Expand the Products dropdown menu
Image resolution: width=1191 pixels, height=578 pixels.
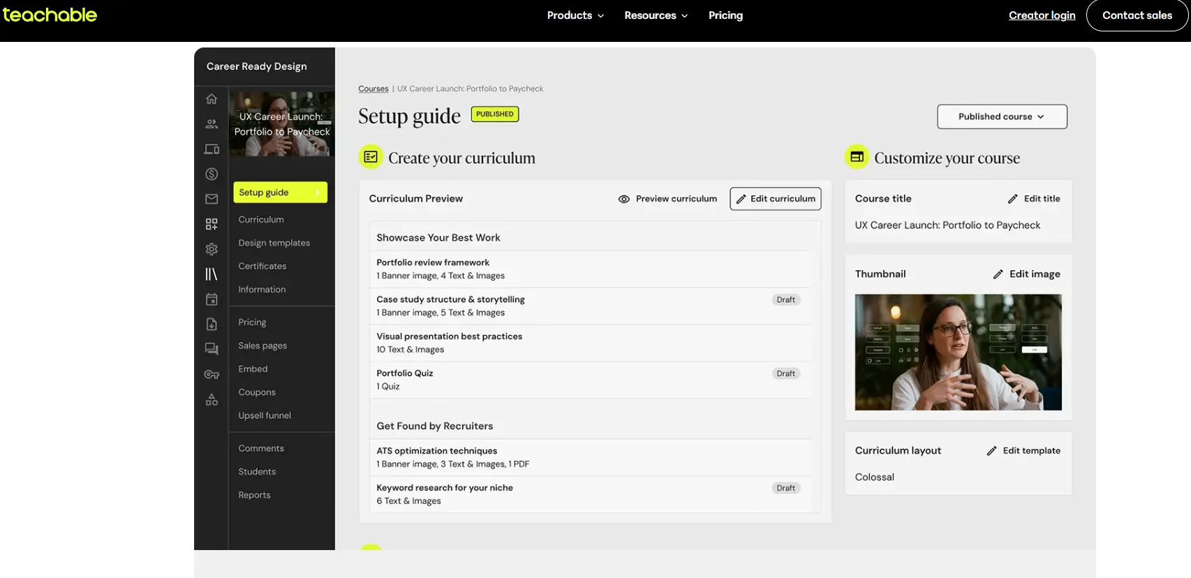point(575,15)
